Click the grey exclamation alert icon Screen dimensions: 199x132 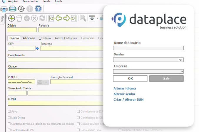coord(30,9)
